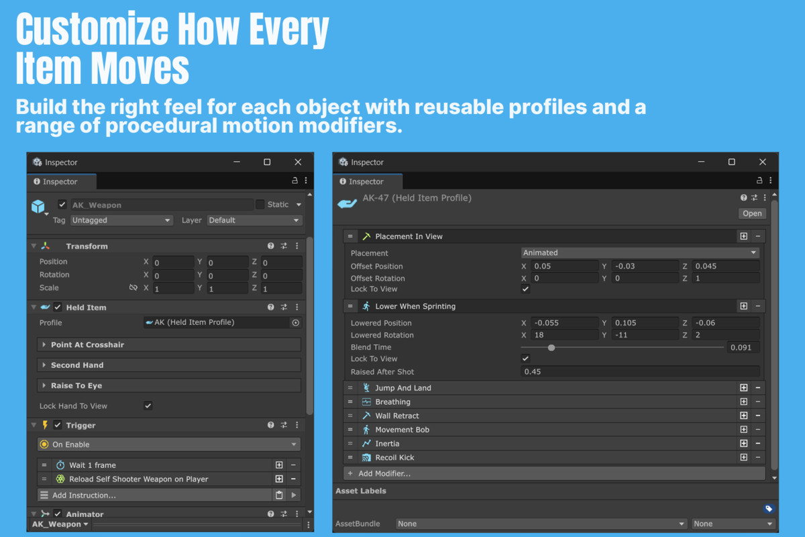
Task: Toggle the Held Item component enabled checkbox
Action: [x=58, y=307]
